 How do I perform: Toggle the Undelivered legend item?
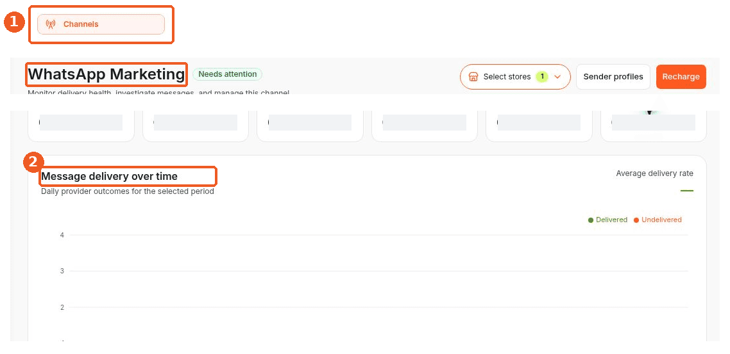(x=658, y=220)
